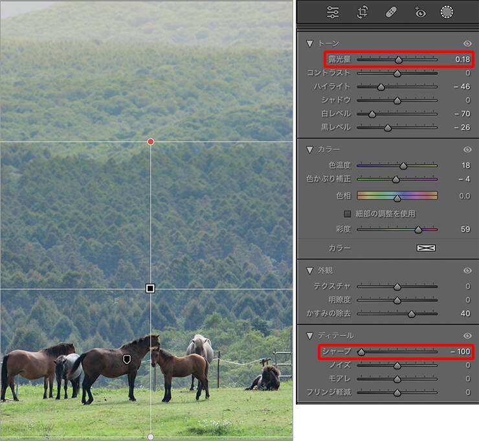Select the mask pin on horse
This screenshot has height=441, width=479.
[127, 359]
